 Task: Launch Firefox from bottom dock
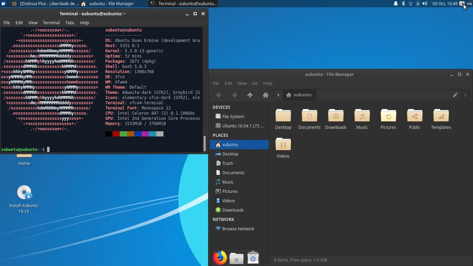(220, 258)
